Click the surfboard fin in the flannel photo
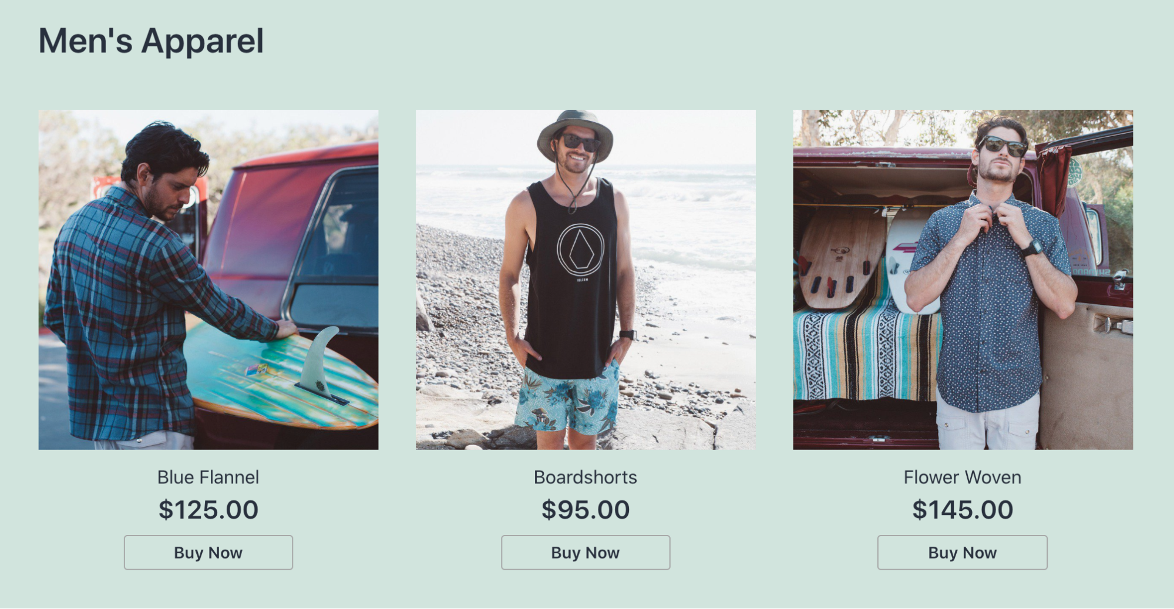1174x609 pixels. click(x=319, y=359)
